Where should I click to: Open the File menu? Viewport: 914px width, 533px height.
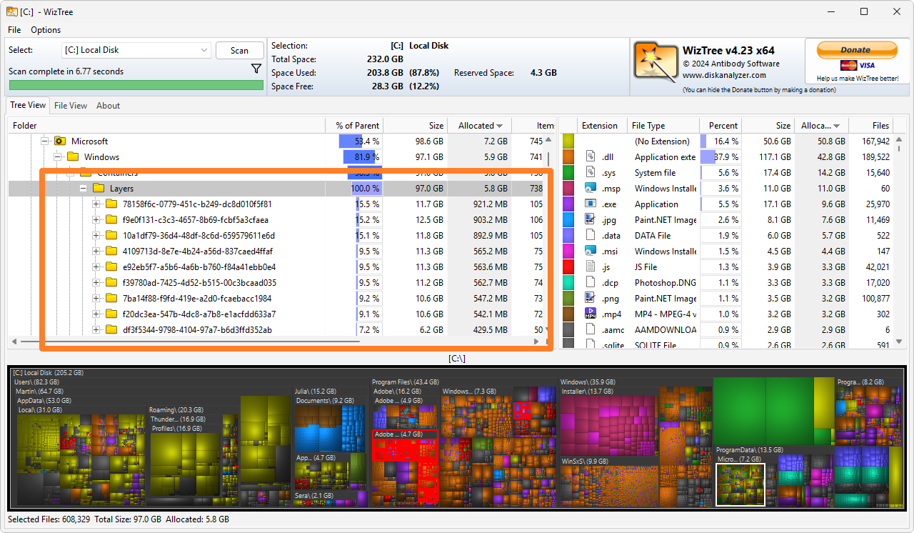pyautogui.click(x=14, y=30)
